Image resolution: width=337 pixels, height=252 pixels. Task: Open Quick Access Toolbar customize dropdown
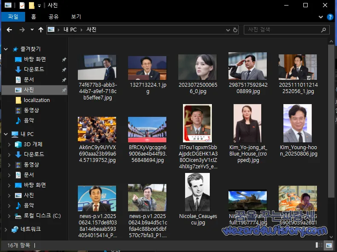tap(39, 6)
